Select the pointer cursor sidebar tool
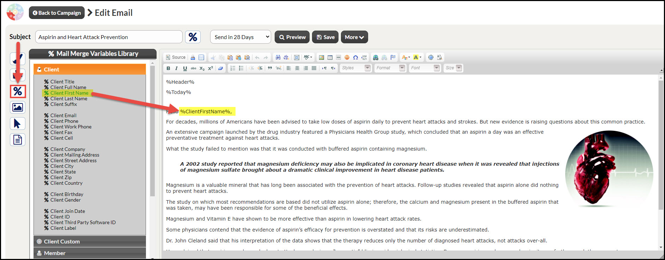Image resolution: width=665 pixels, height=260 pixels. click(18, 123)
